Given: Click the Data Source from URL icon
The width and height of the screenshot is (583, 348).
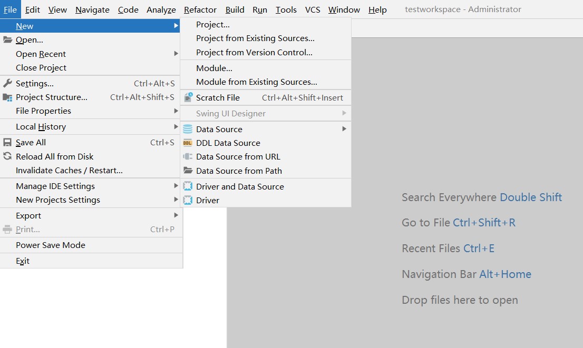Looking at the screenshot, I should click(x=188, y=157).
